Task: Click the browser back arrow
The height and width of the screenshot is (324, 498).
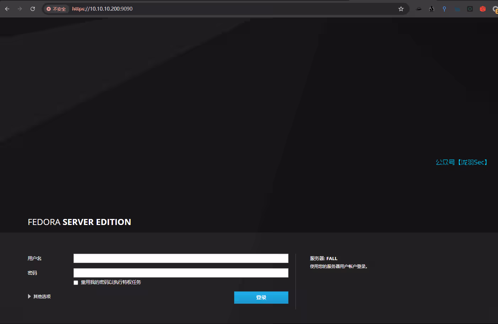Action: [7, 9]
